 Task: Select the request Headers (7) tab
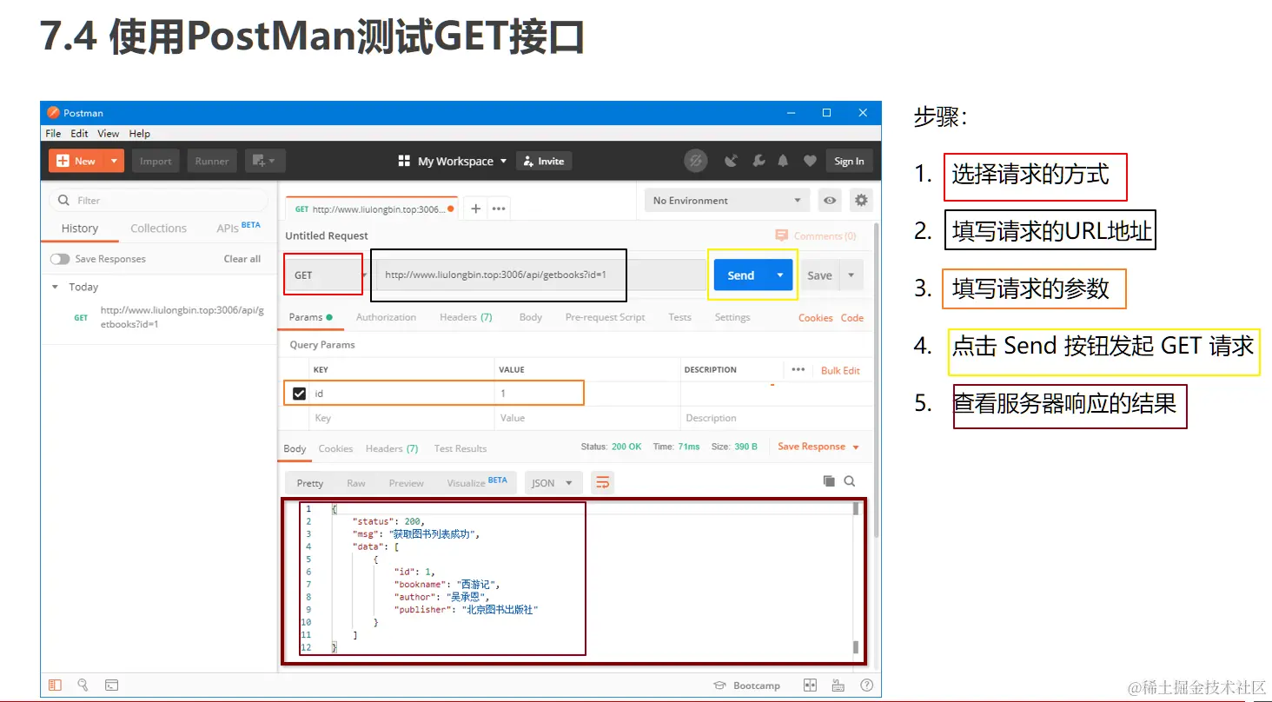466,317
